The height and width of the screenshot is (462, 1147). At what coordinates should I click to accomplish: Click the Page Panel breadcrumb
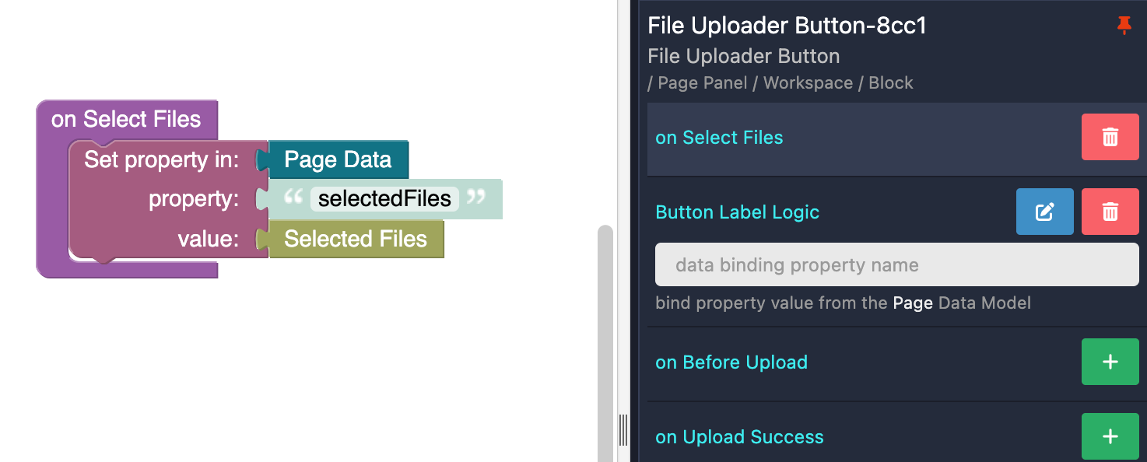tap(702, 83)
